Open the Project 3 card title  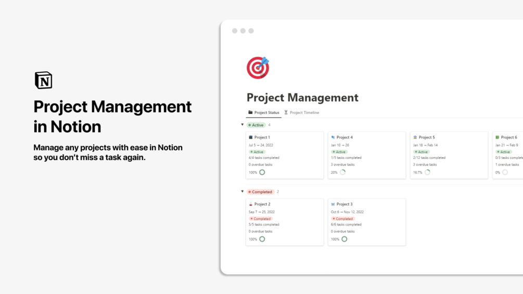(345, 204)
